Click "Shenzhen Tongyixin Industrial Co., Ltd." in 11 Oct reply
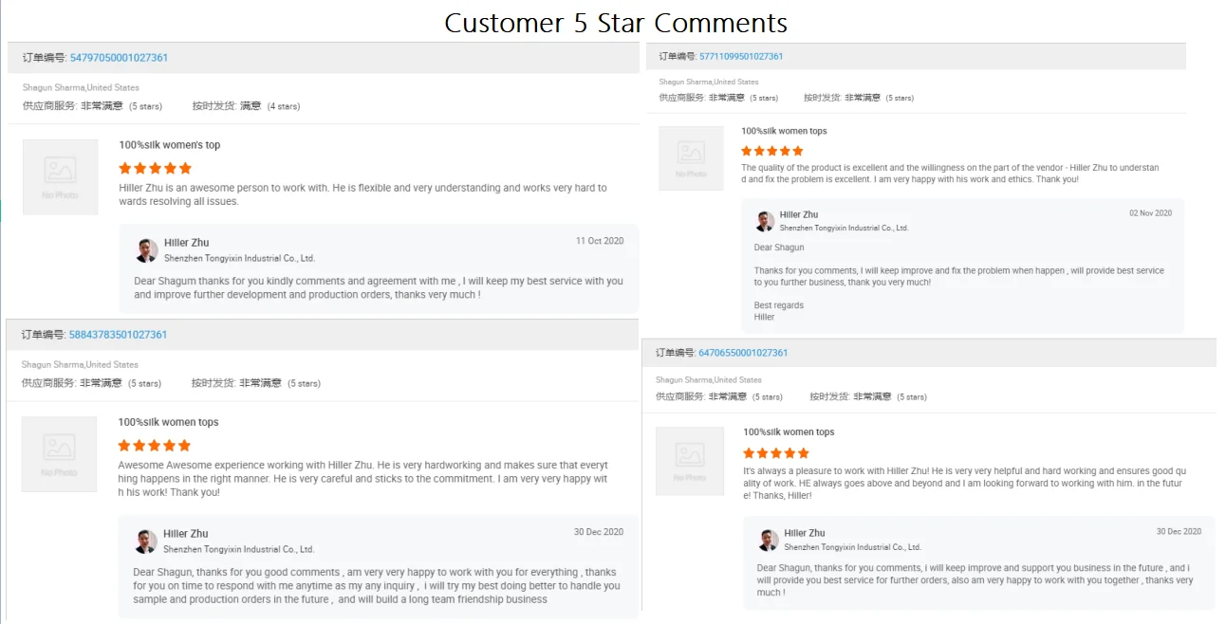 click(x=239, y=258)
